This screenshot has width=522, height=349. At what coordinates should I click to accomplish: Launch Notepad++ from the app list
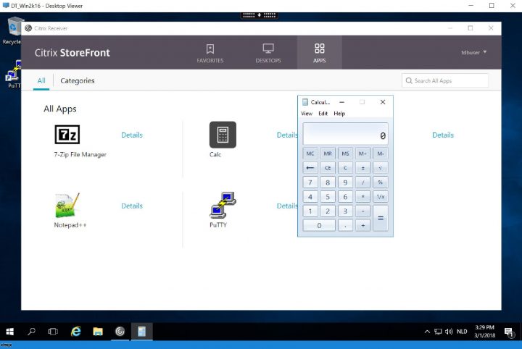pos(67,206)
